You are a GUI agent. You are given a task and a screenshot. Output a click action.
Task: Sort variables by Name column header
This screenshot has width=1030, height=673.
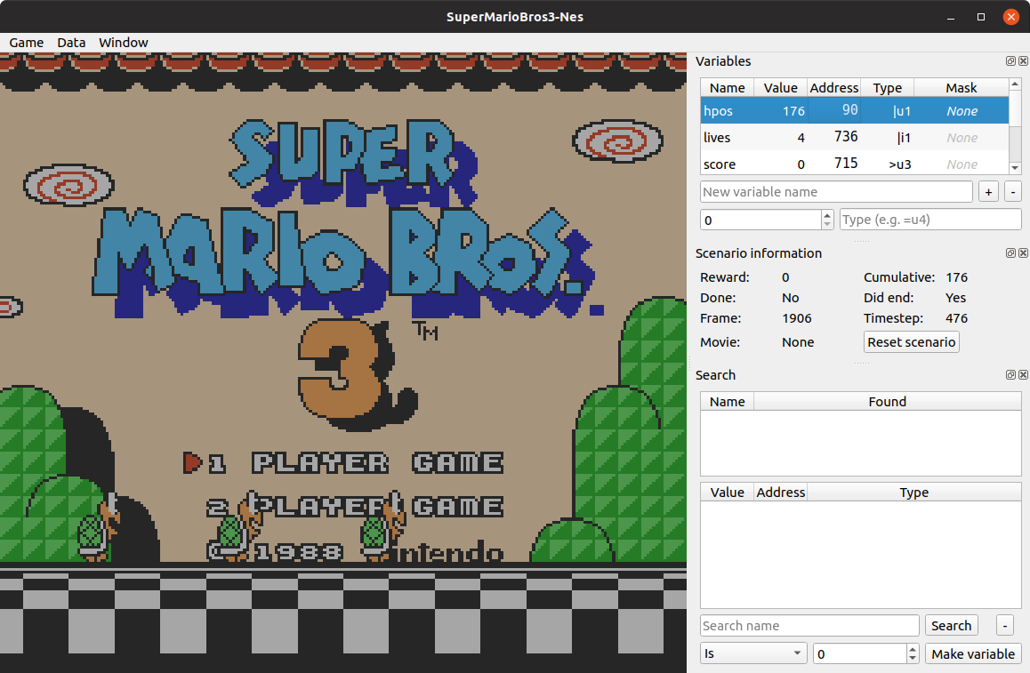tap(728, 88)
